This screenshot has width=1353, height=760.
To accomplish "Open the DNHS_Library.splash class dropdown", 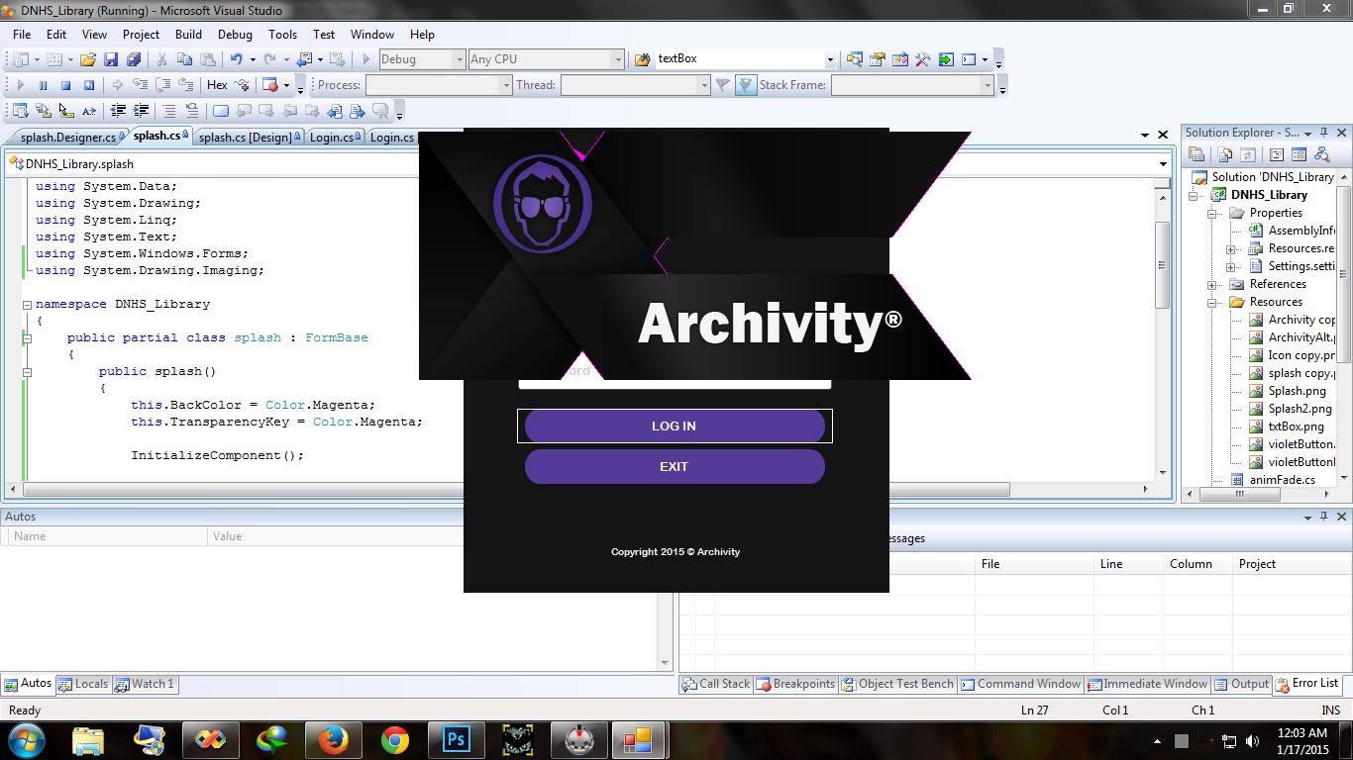I will pos(1164,164).
